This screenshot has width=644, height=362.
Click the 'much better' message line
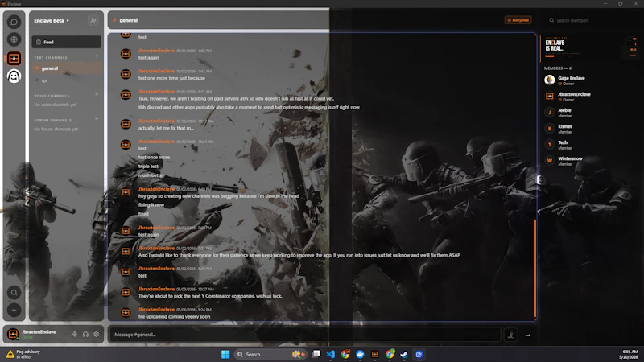click(x=151, y=175)
